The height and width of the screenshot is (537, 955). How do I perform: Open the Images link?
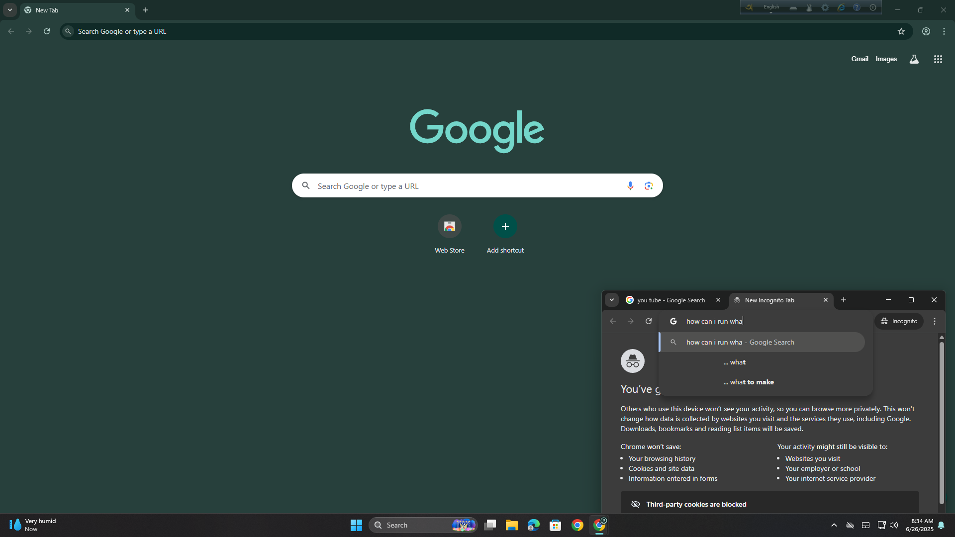pyautogui.click(x=886, y=59)
